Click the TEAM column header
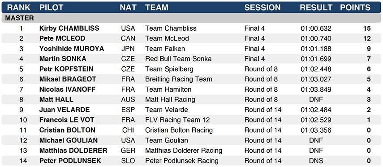 (157, 8)
